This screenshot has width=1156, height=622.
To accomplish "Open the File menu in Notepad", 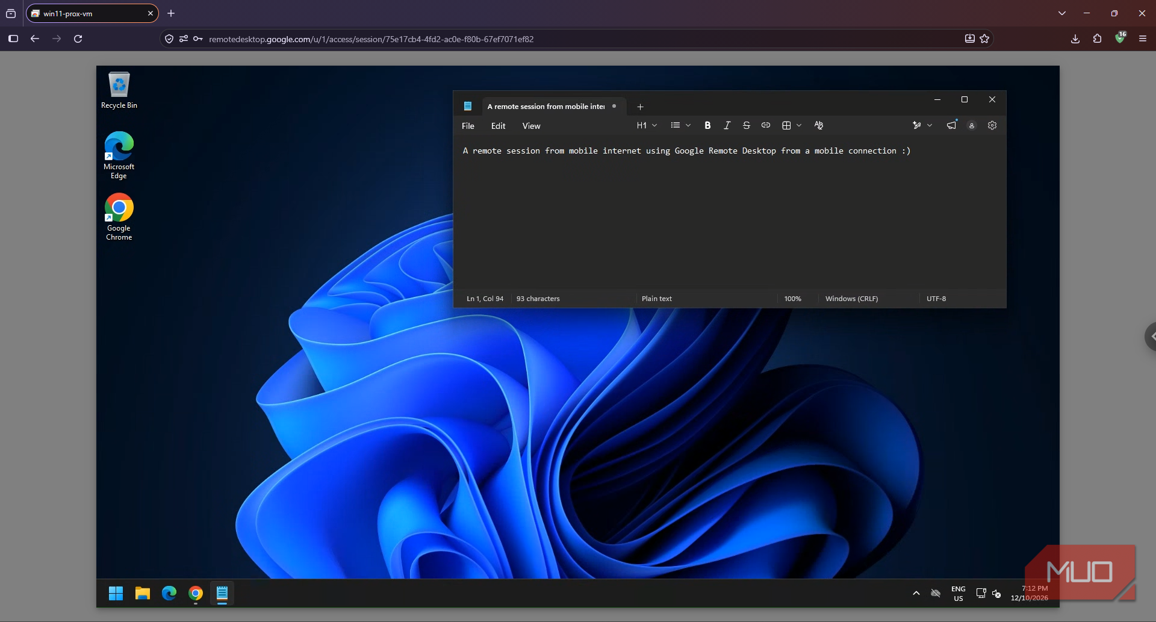I will click(x=468, y=126).
